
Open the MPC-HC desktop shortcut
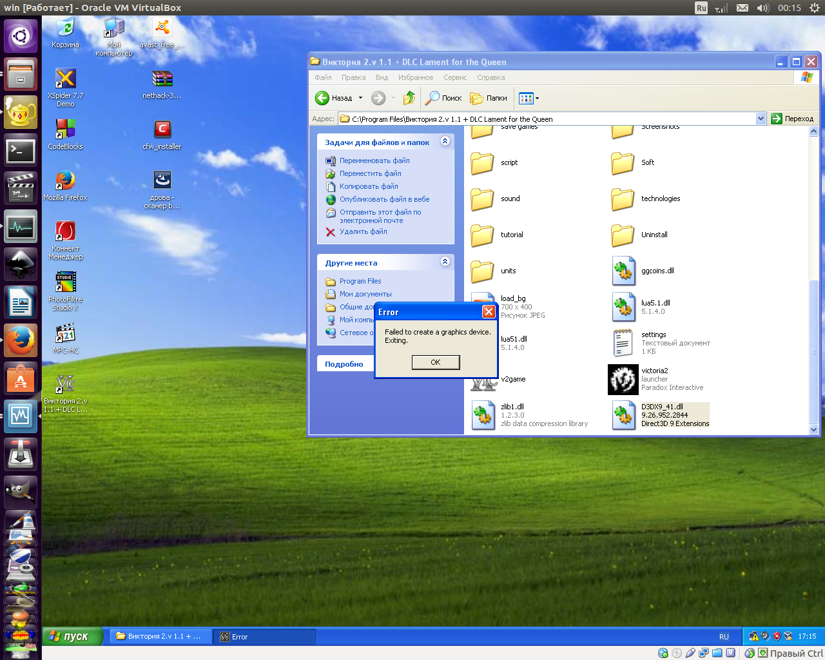click(x=65, y=333)
